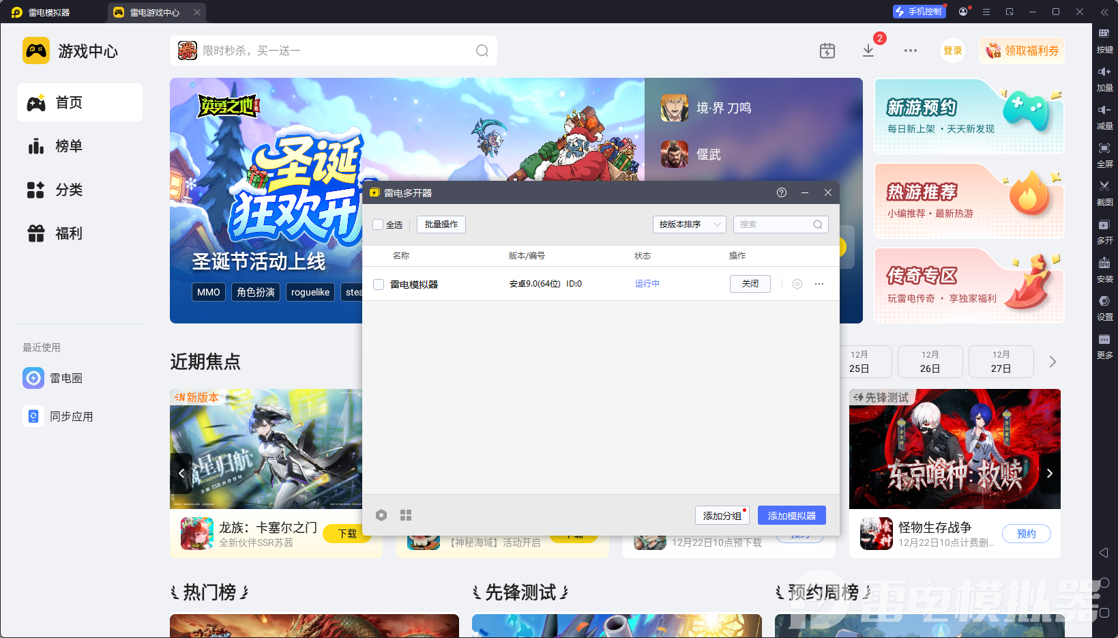
Task: Switch to the 雷电游戏中心 tab
Action: [154, 12]
